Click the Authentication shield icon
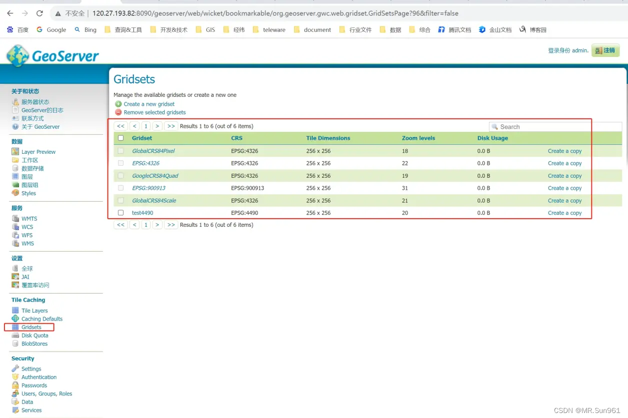This screenshot has width=628, height=418. [15, 377]
